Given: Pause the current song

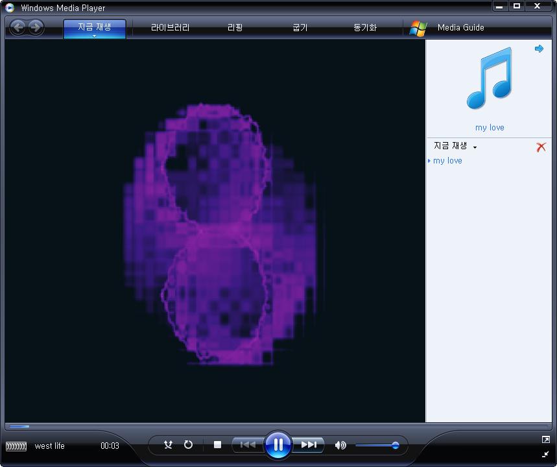Looking at the screenshot, I should coord(278,444).
